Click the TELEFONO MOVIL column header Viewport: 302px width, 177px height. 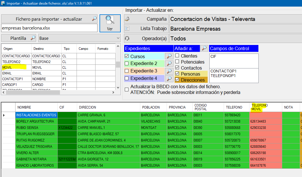266,107
